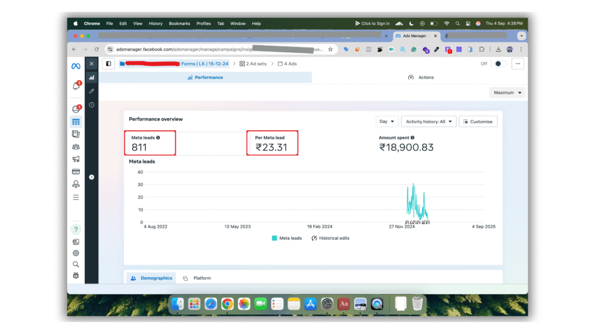The height and width of the screenshot is (334, 595).
Task: Open Billing card icon in sidebar
Action: pos(76,172)
